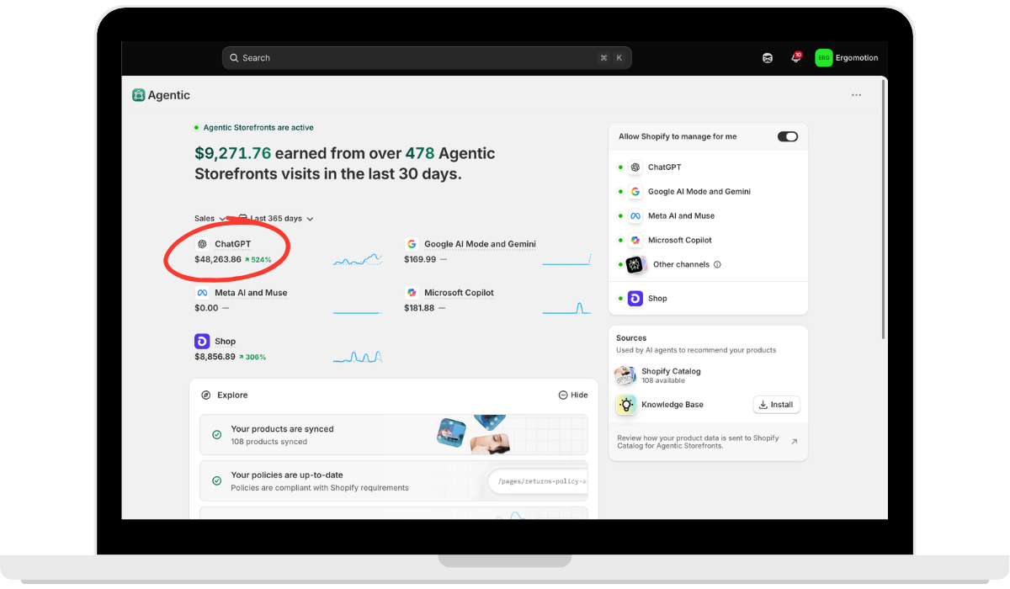The height and width of the screenshot is (589, 1010).
Task: Click the green ERG store avatar
Action: (x=823, y=58)
